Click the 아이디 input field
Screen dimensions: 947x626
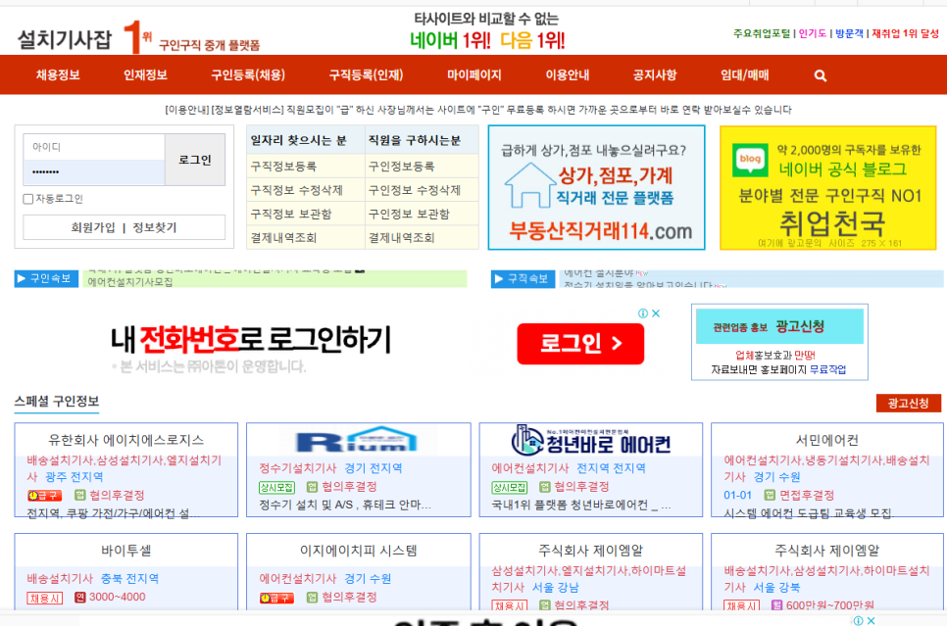click(x=94, y=147)
